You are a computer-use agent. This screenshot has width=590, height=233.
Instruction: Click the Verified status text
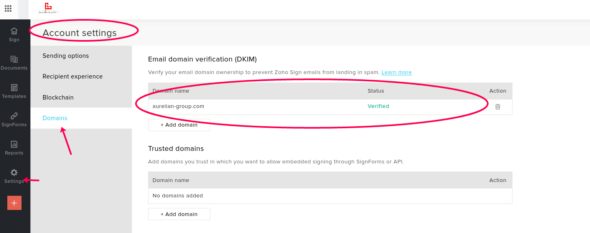click(x=378, y=106)
